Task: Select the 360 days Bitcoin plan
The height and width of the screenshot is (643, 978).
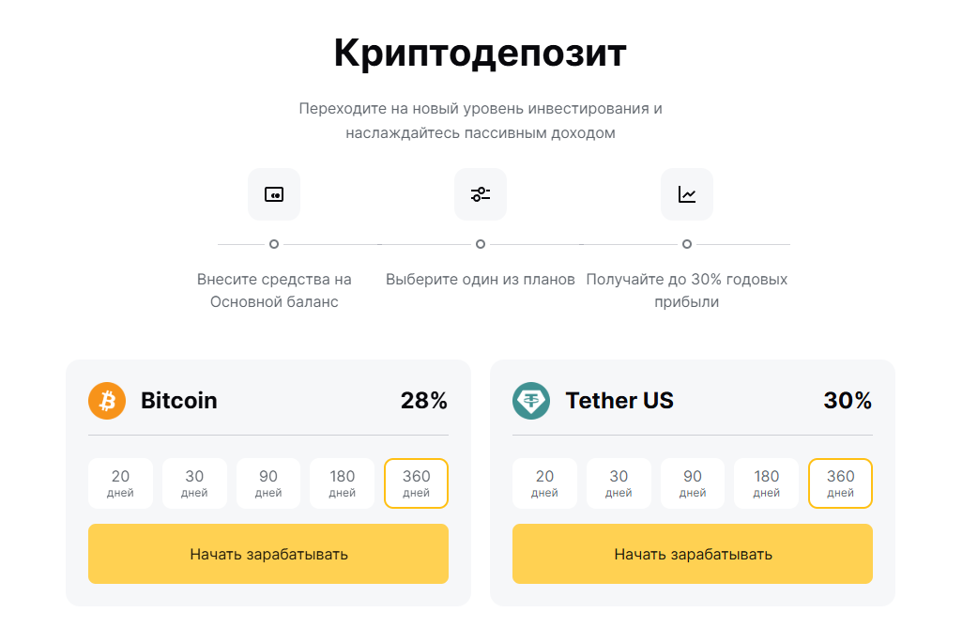Action: click(x=416, y=483)
